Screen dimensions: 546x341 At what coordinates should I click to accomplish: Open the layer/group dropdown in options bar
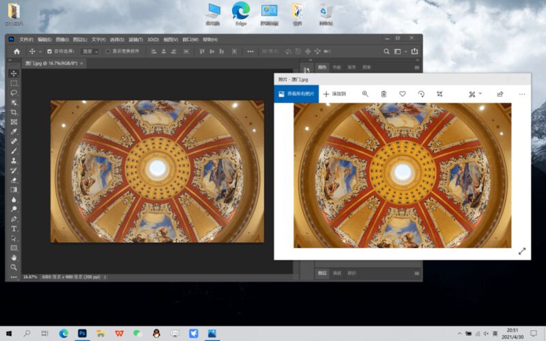tap(90, 52)
